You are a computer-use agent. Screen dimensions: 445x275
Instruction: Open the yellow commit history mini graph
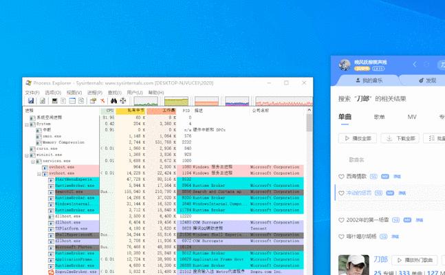click(176, 101)
